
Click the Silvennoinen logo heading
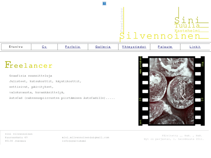160,36
